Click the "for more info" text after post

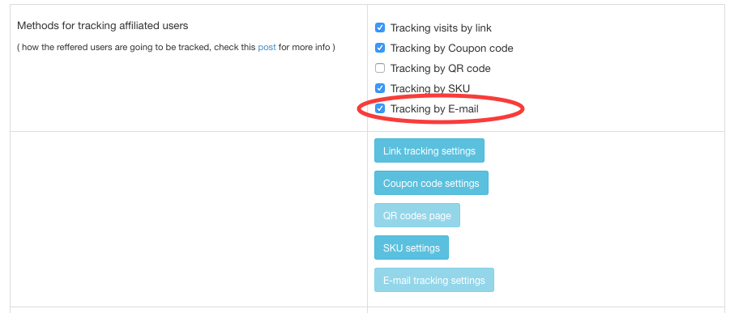click(x=304, y=47)
